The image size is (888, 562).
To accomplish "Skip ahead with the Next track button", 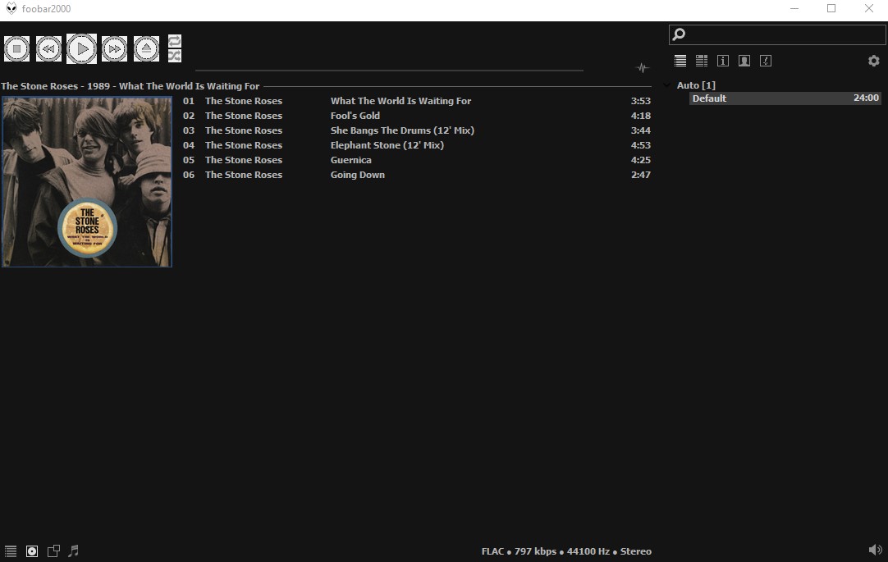I will tap(114, 48).
